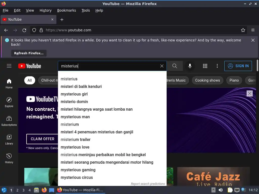Image resolution: width=259 pixels, height=194 pixels.
Task: Choose the suggestion "mysterious gaming"
Action: click(112, 170)
